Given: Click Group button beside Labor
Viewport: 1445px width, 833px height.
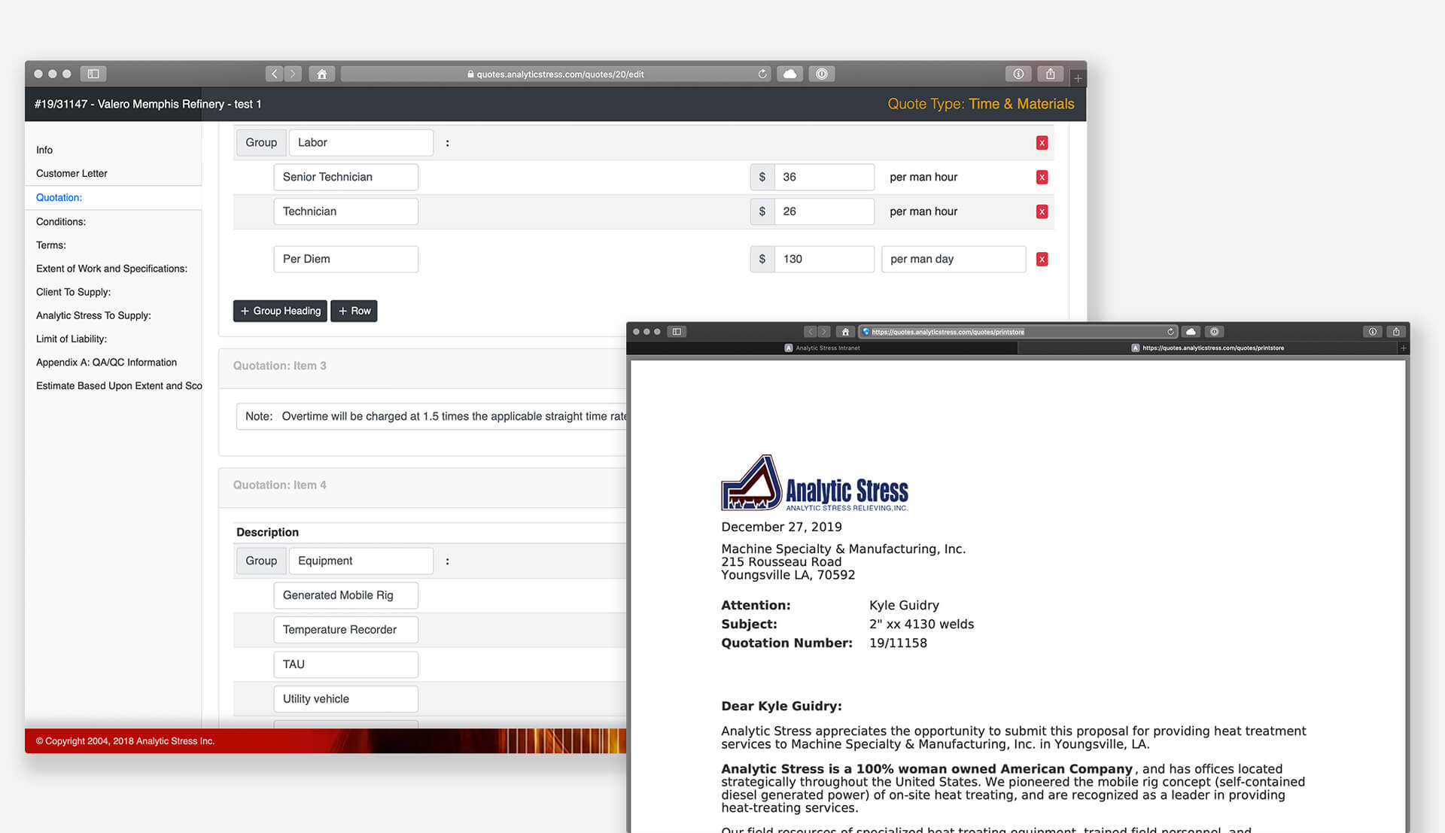Looking at the screenshot, I should pyautogui.click(x=261, y=143).
